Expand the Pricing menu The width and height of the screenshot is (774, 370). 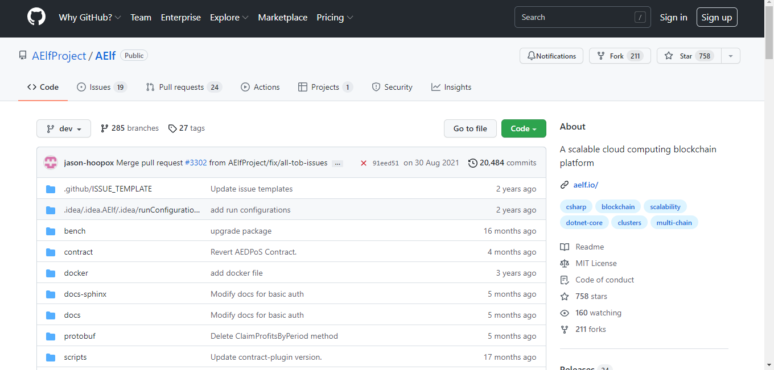pyautogui.click(x=335, y=18)
